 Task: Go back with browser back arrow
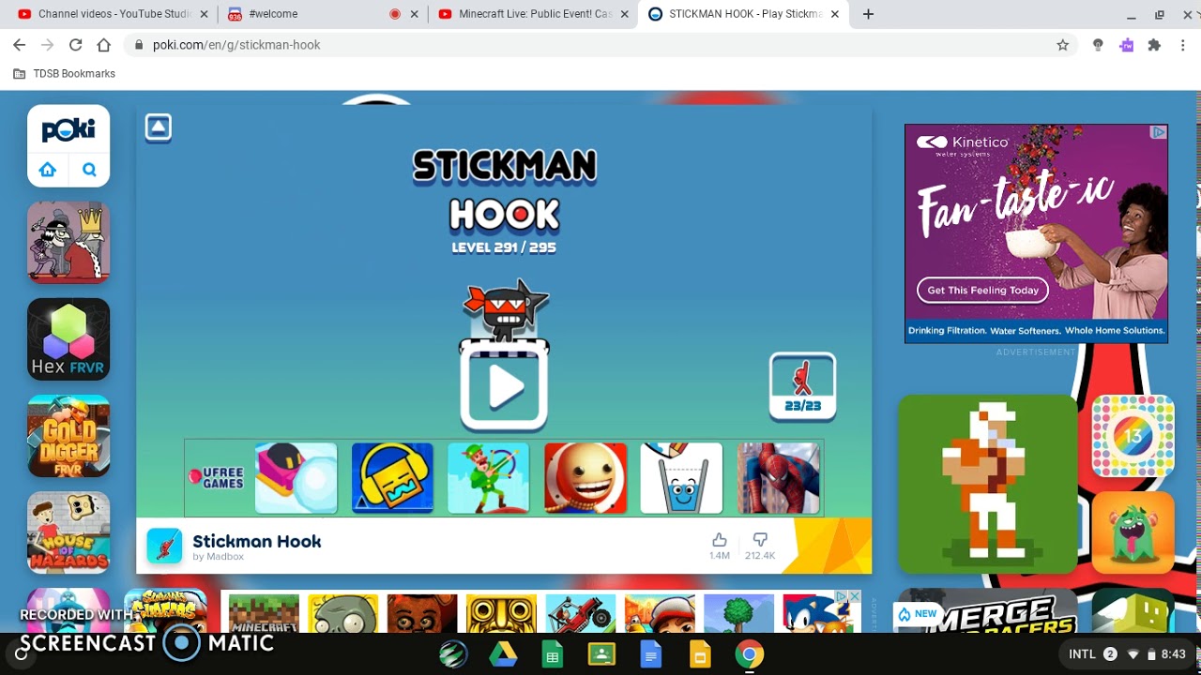[x=20, y=45]
